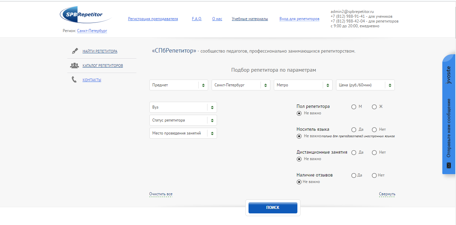
Task: Click the phone icon beside Контакты
Action: tap(74, 80)
